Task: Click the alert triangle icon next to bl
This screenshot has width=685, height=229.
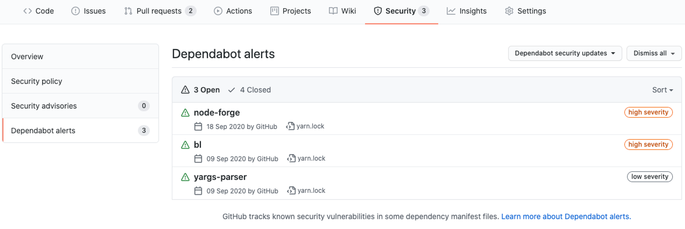Action: pos(185,145)
